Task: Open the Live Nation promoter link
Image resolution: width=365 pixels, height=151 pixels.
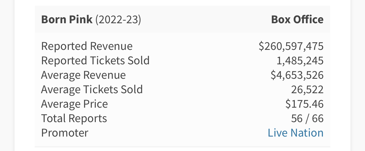Action: coord(295,133)
